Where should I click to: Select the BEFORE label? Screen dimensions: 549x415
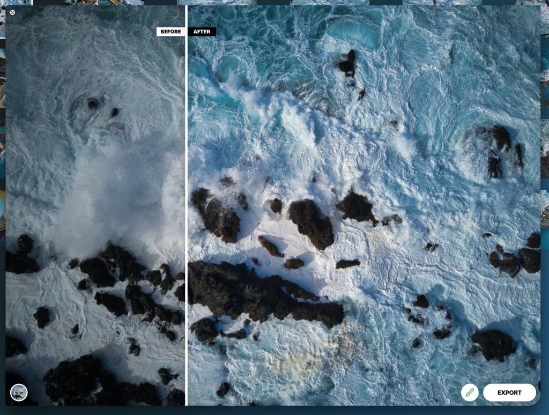pos(170,32)
